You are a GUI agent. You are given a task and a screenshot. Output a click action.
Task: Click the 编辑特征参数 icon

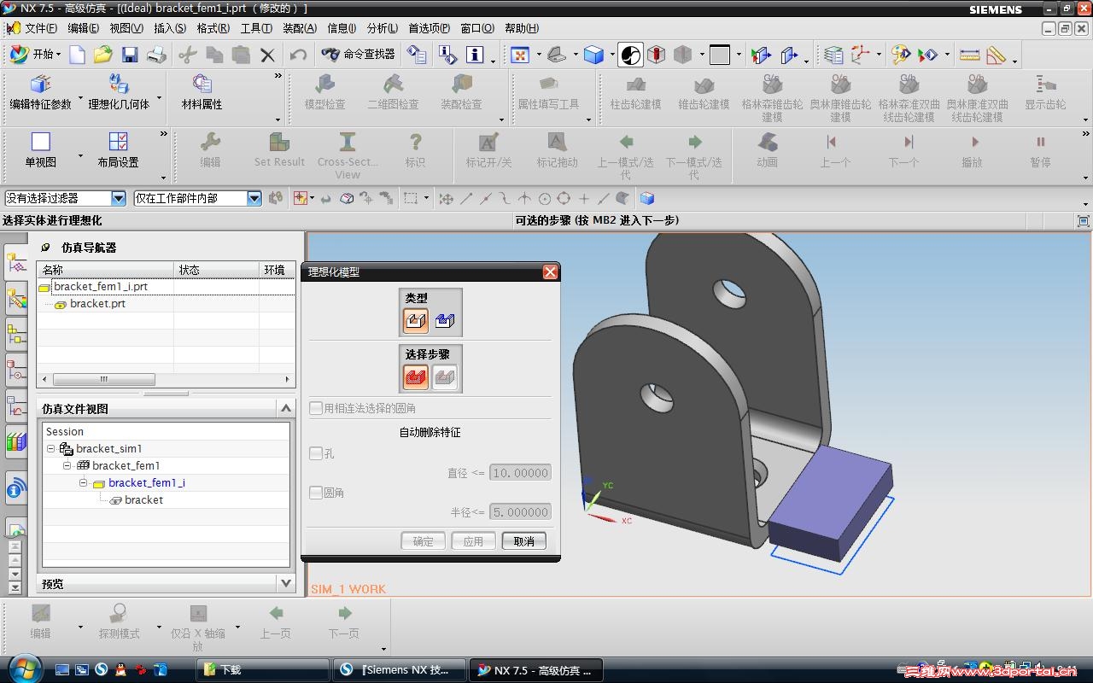click(x=40, y=85)
